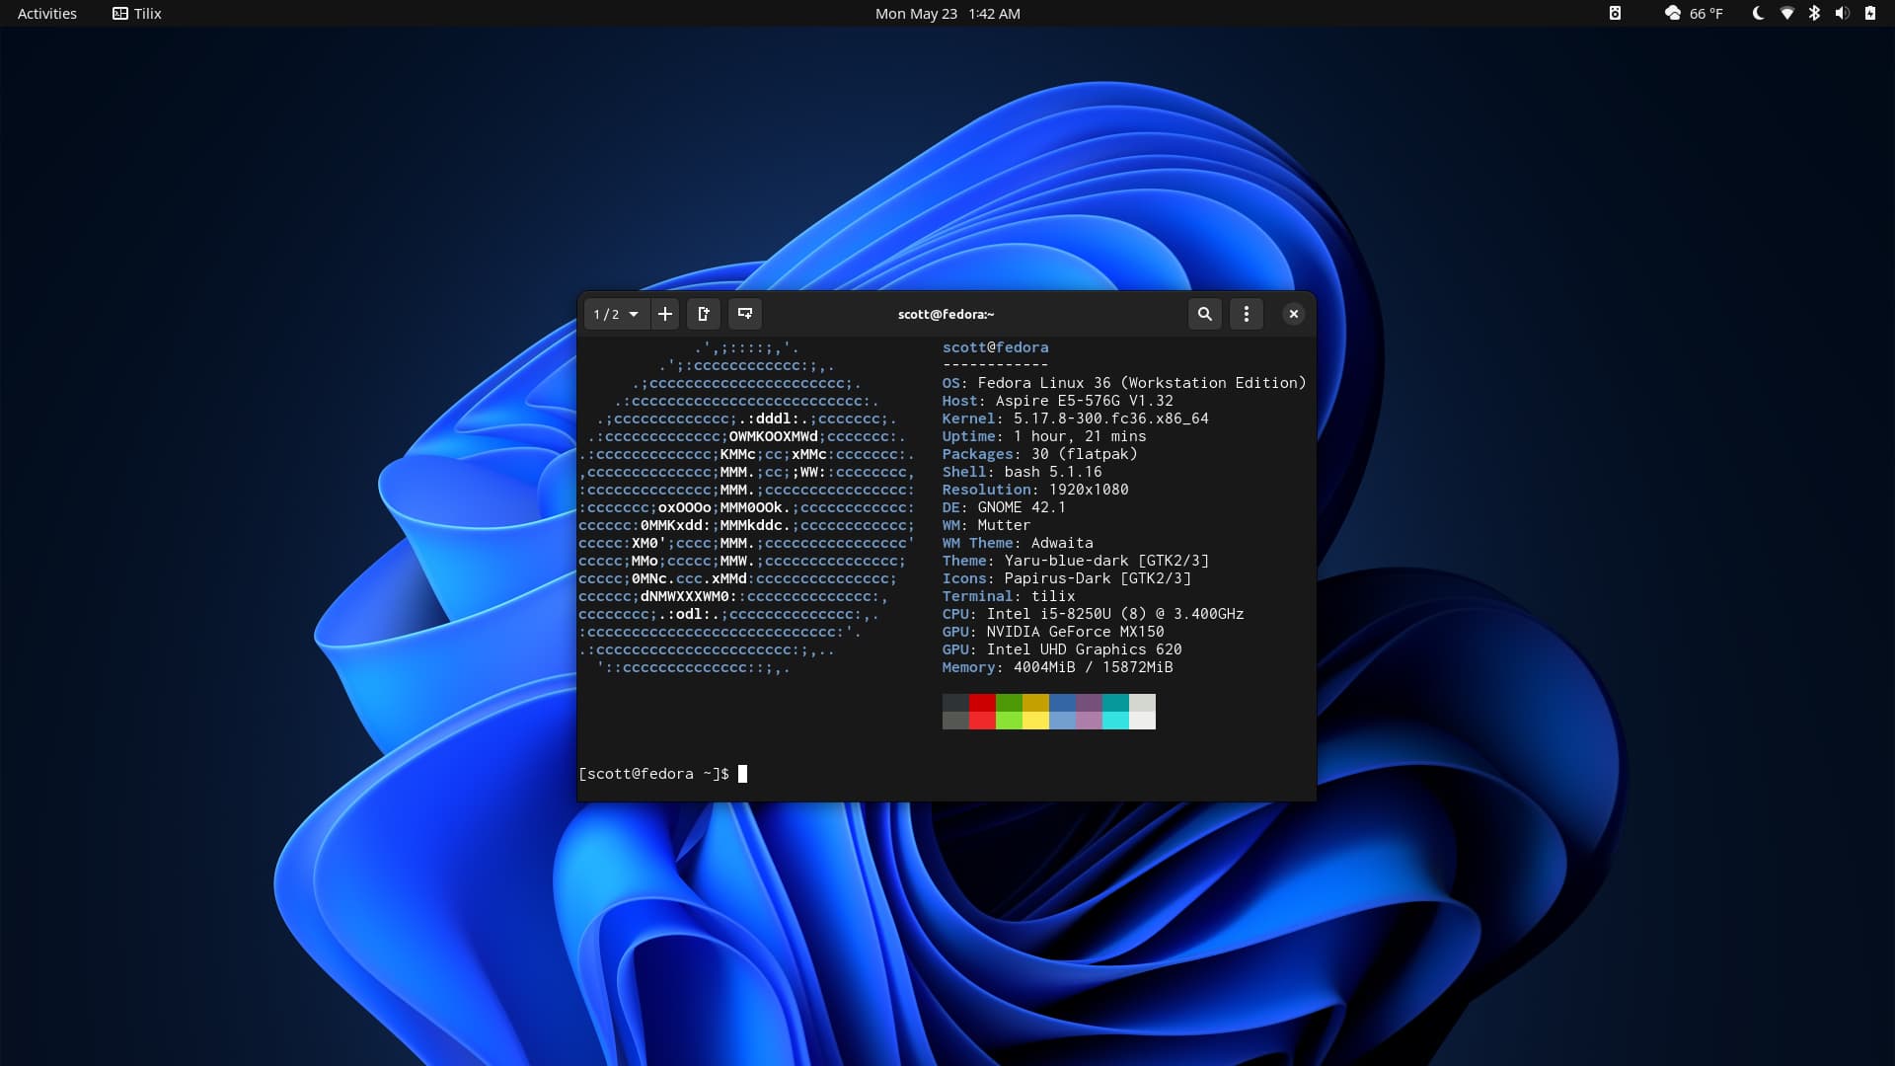Click the volume speaker icon in system tray
1895x1066 pixels.
coord(1842,13)
